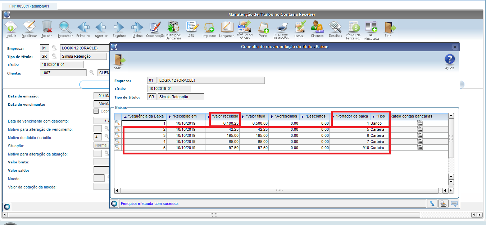Open Observação notes icon
Viewport: 486px width, 225px height.
point(155,27)
